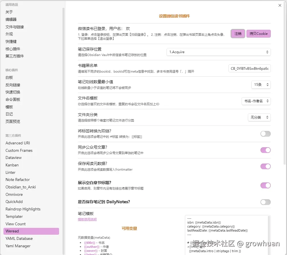
Task: Open the 1.Acquire note location dropdown
Action: point(219,52)
